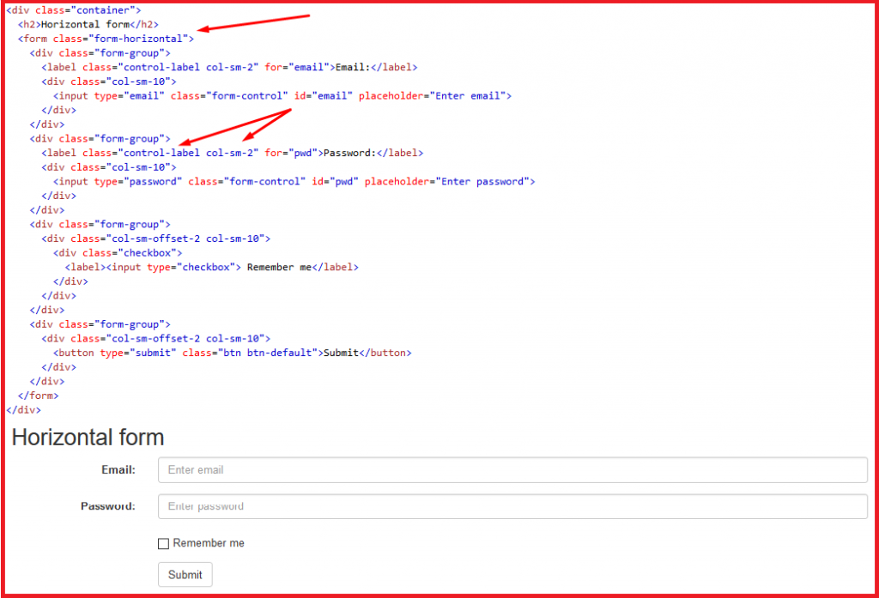Click the input type="checkbox" code line
Viewport: 879px width, 598px height.
212,268
